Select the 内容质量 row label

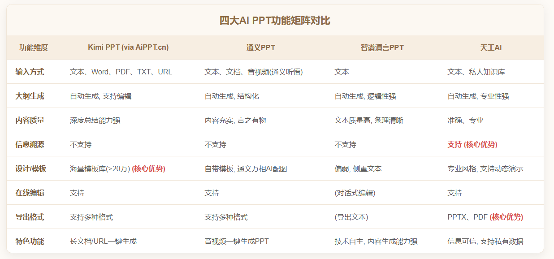pyautogui.click(x=30, y=120)
